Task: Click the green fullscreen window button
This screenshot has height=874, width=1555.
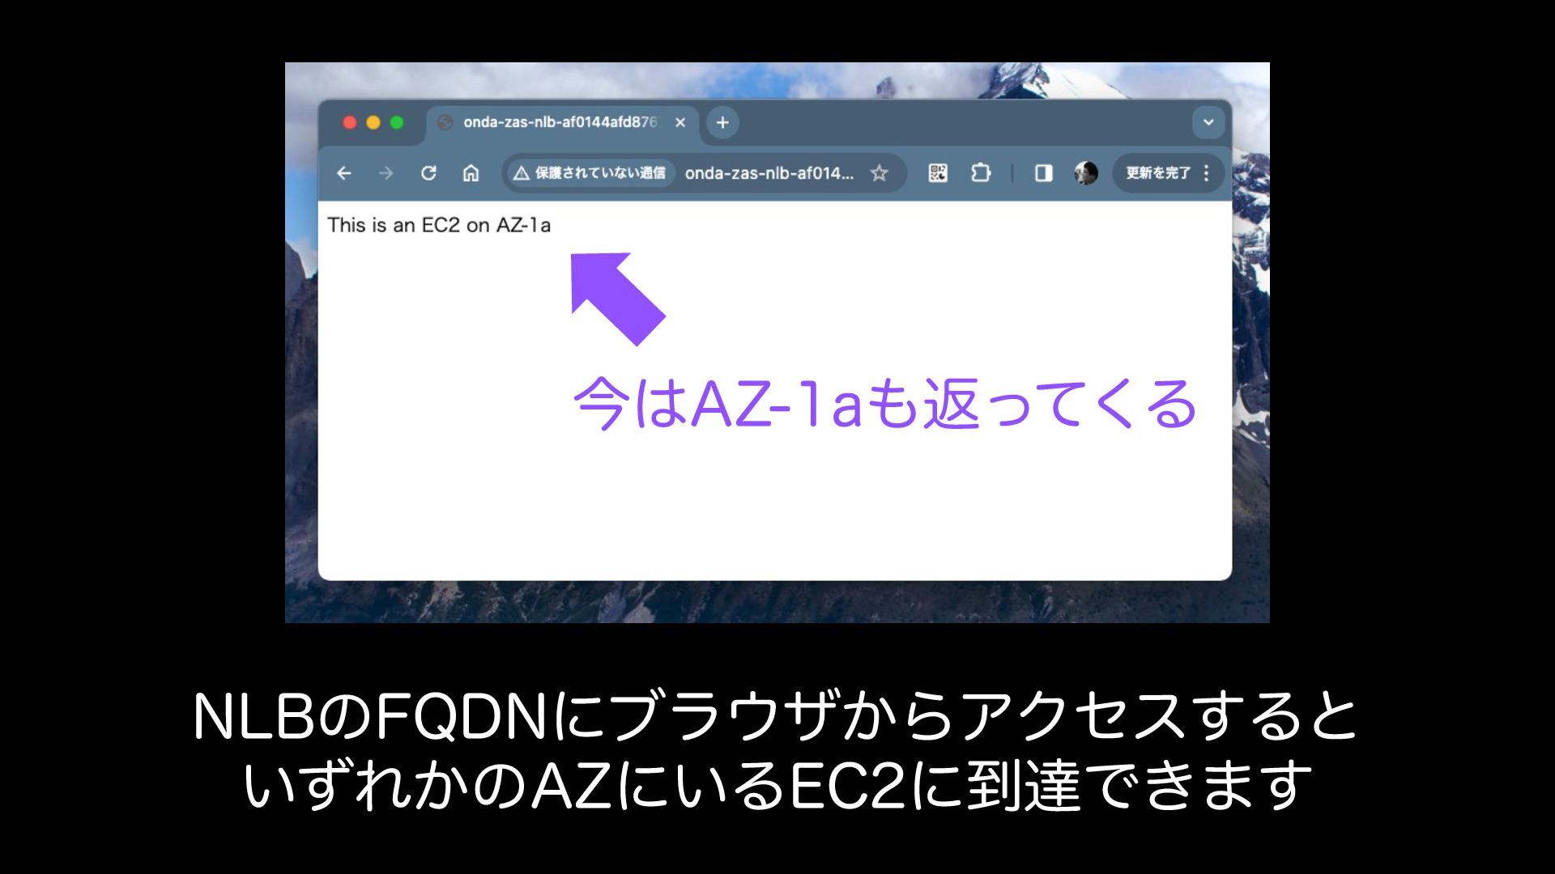Action: [397, 123]
